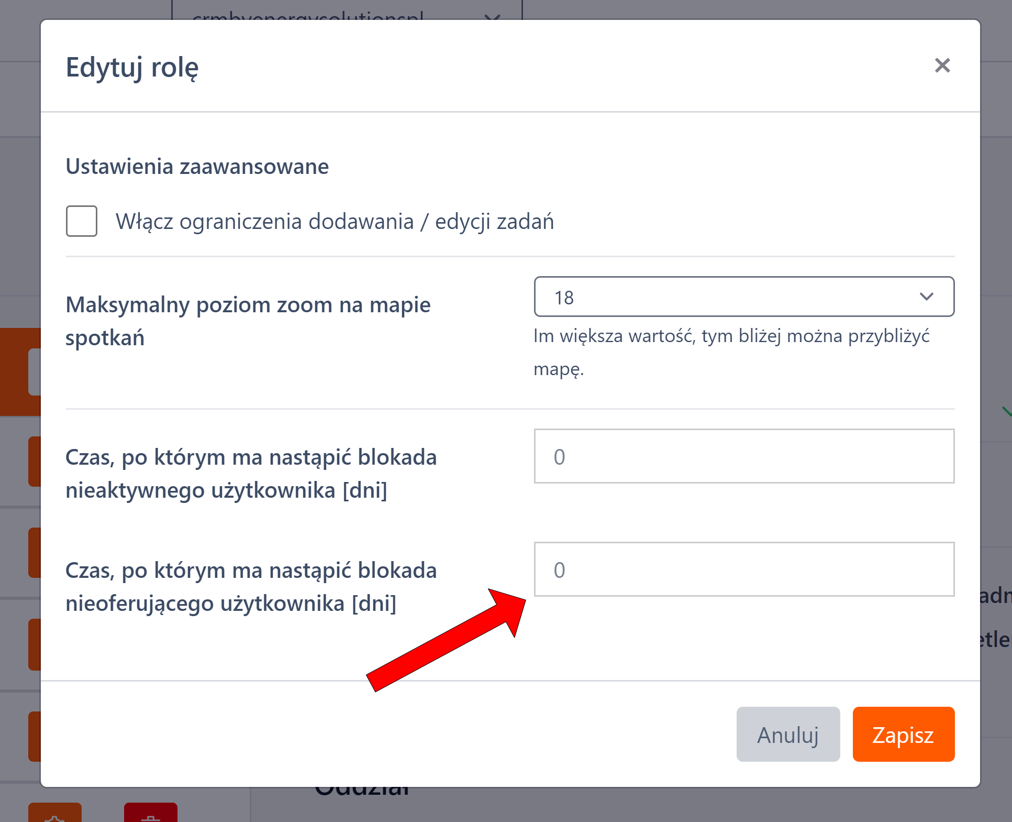Focus the non-offering user lock days field
Viewport: 1012px width, 822px height.
743,569
